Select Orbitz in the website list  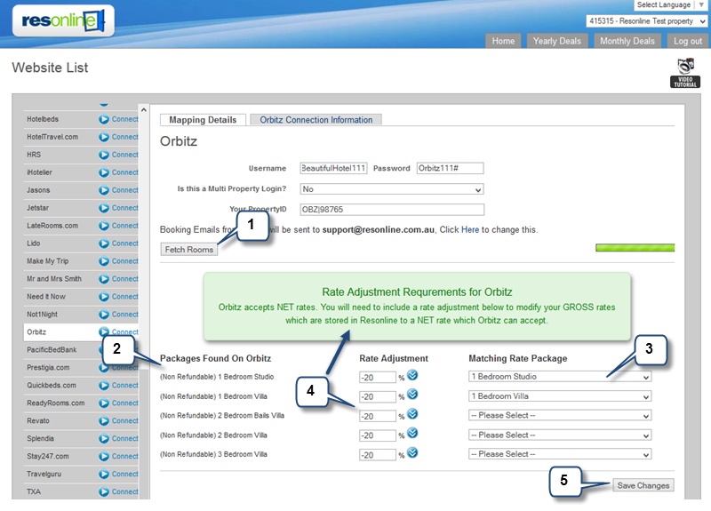click(36, 331)
